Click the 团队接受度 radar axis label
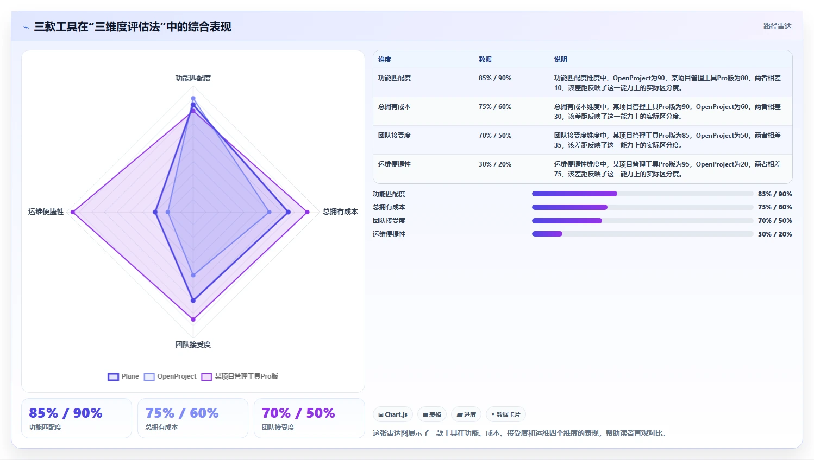This screenshot has height=460, width=814. click(x=193, y=344)
